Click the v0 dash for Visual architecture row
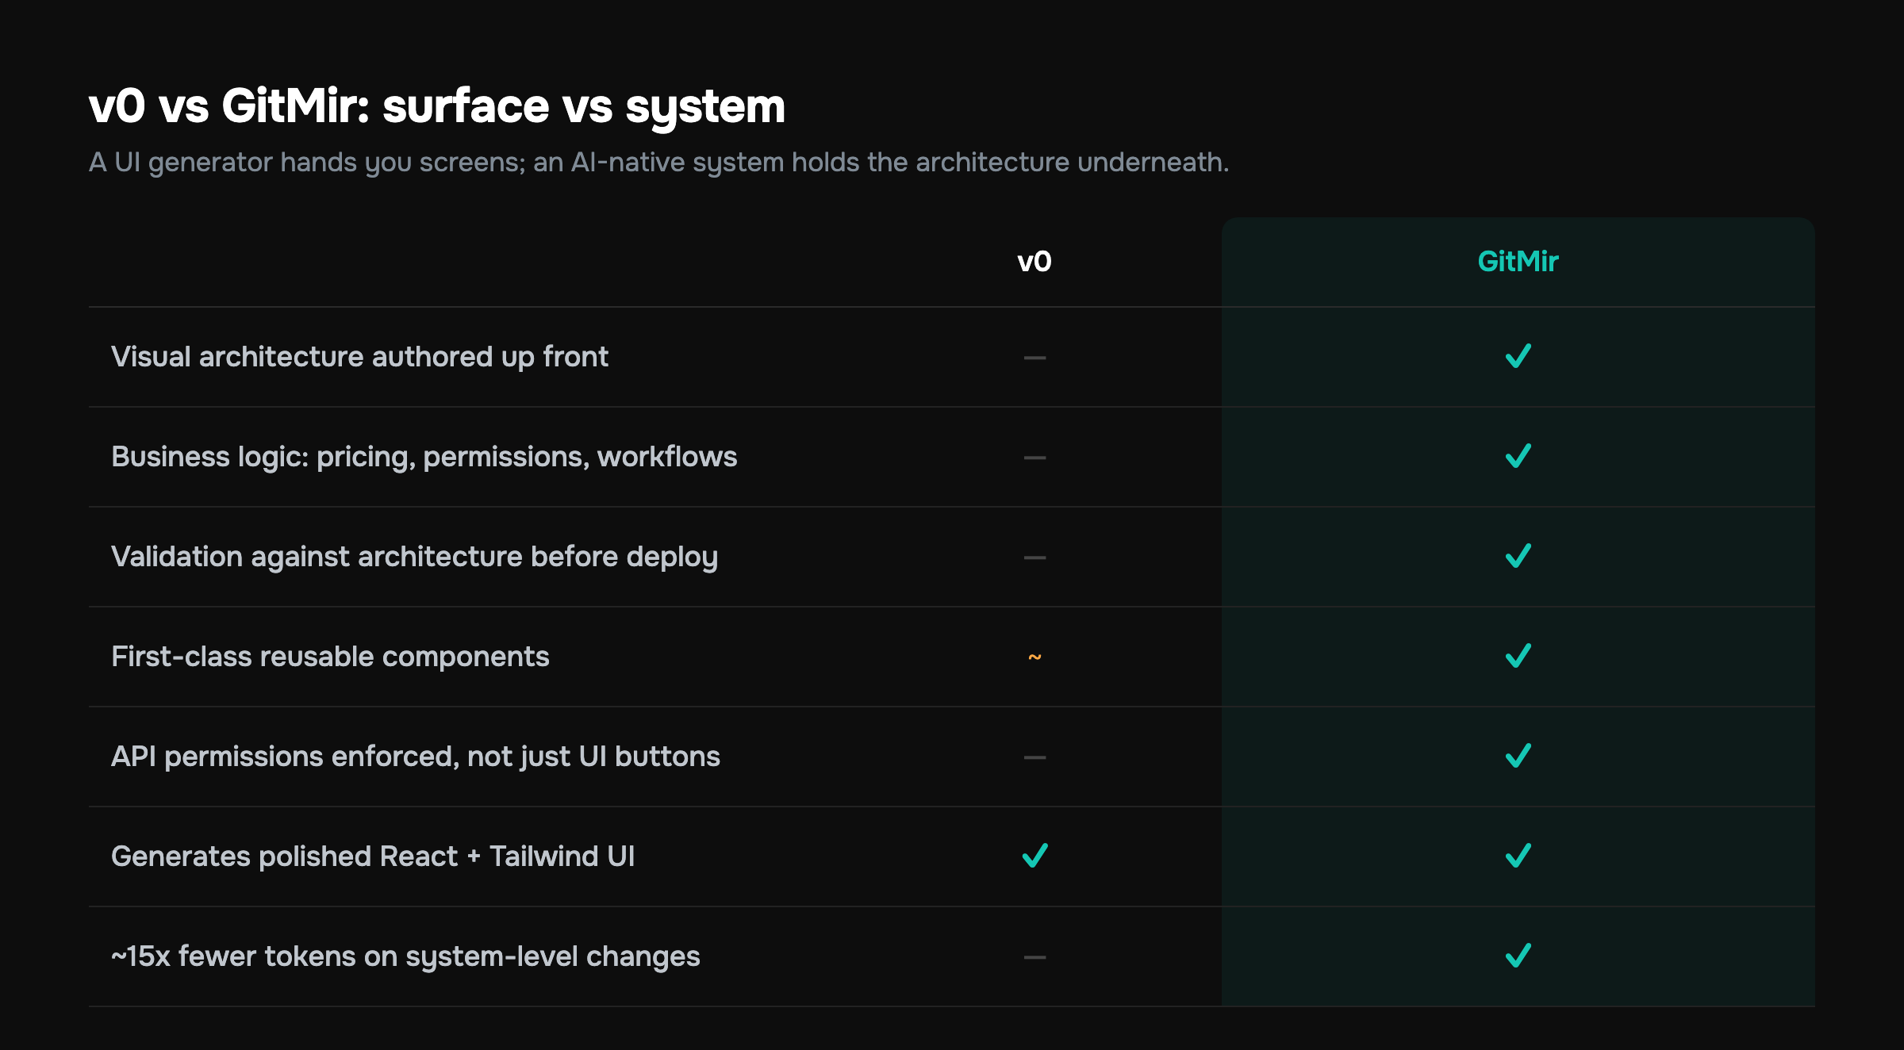 point(1035,358)
